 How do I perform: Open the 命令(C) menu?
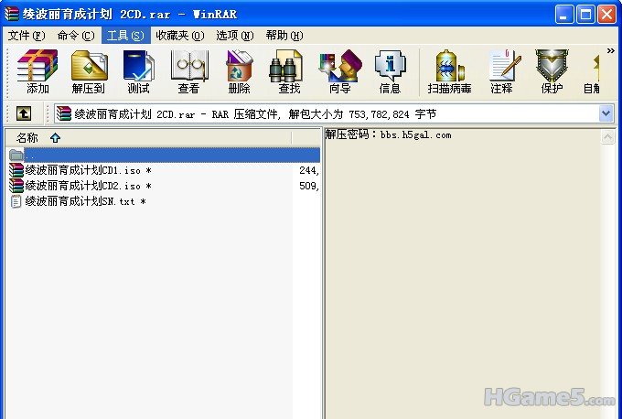coord(76,36)
